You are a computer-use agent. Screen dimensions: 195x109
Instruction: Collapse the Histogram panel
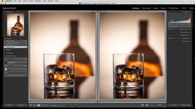click(x=190, y=12)
